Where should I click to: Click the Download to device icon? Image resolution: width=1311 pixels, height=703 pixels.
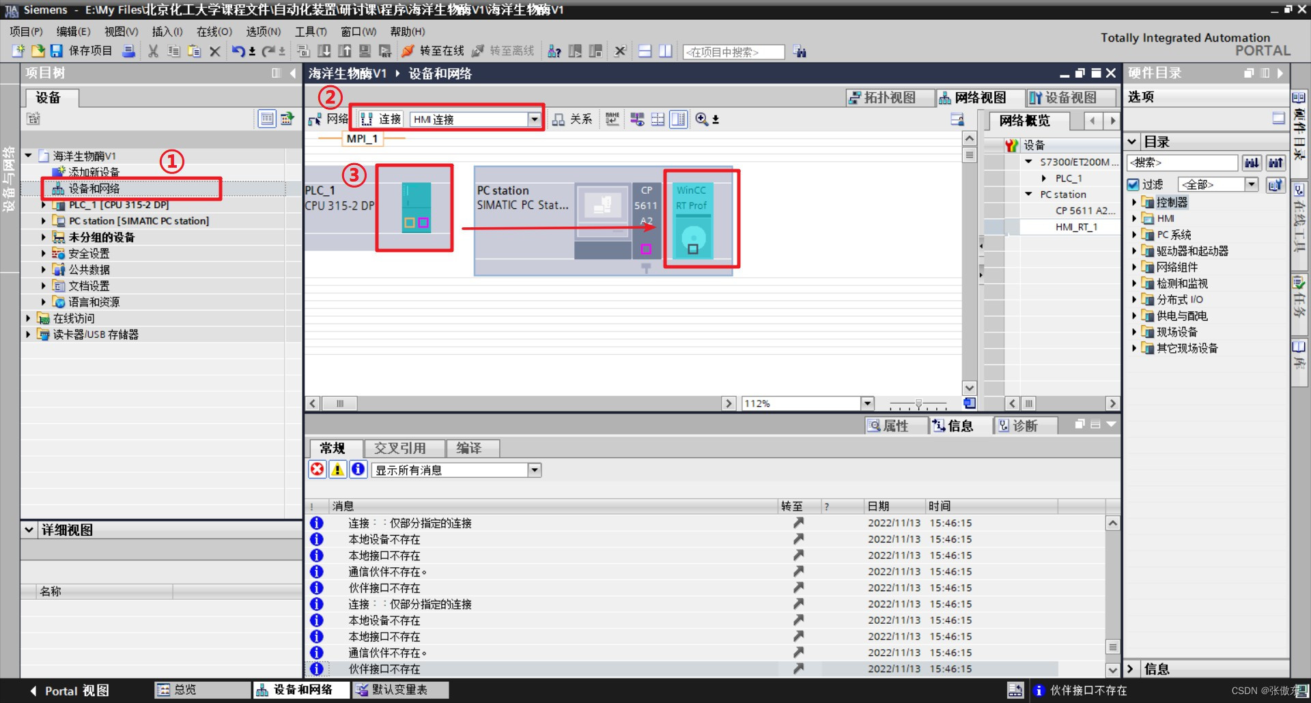point(324,51)
